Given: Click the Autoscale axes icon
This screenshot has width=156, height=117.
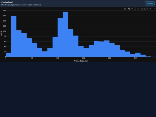Looking at the screenshot, I should pyautogui.click(x=147, y=9).
